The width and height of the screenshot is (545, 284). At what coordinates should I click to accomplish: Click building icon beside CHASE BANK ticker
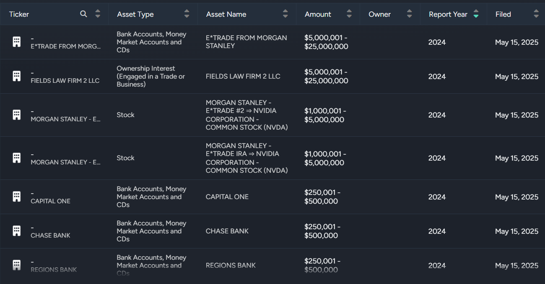point(16,231)
